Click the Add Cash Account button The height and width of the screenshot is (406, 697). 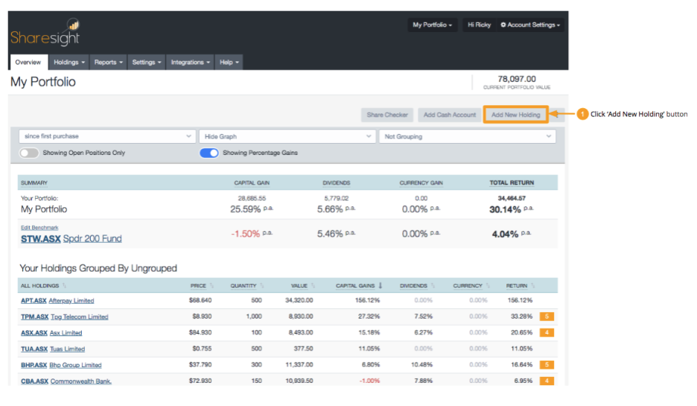(x=450, y=115)
